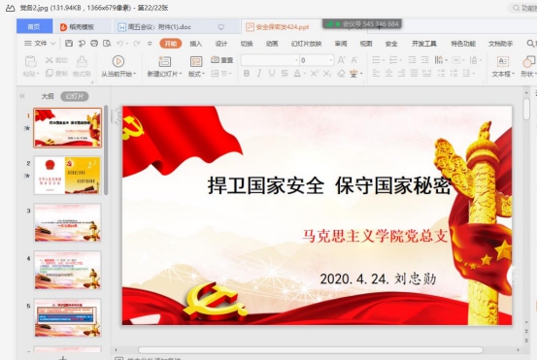
Task: Start slideshow from current slide icon
Action: (118, 61)
